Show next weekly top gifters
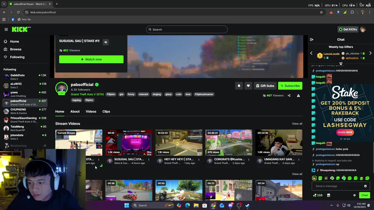Screen dimensions: 374x210 tap(370, 53)
